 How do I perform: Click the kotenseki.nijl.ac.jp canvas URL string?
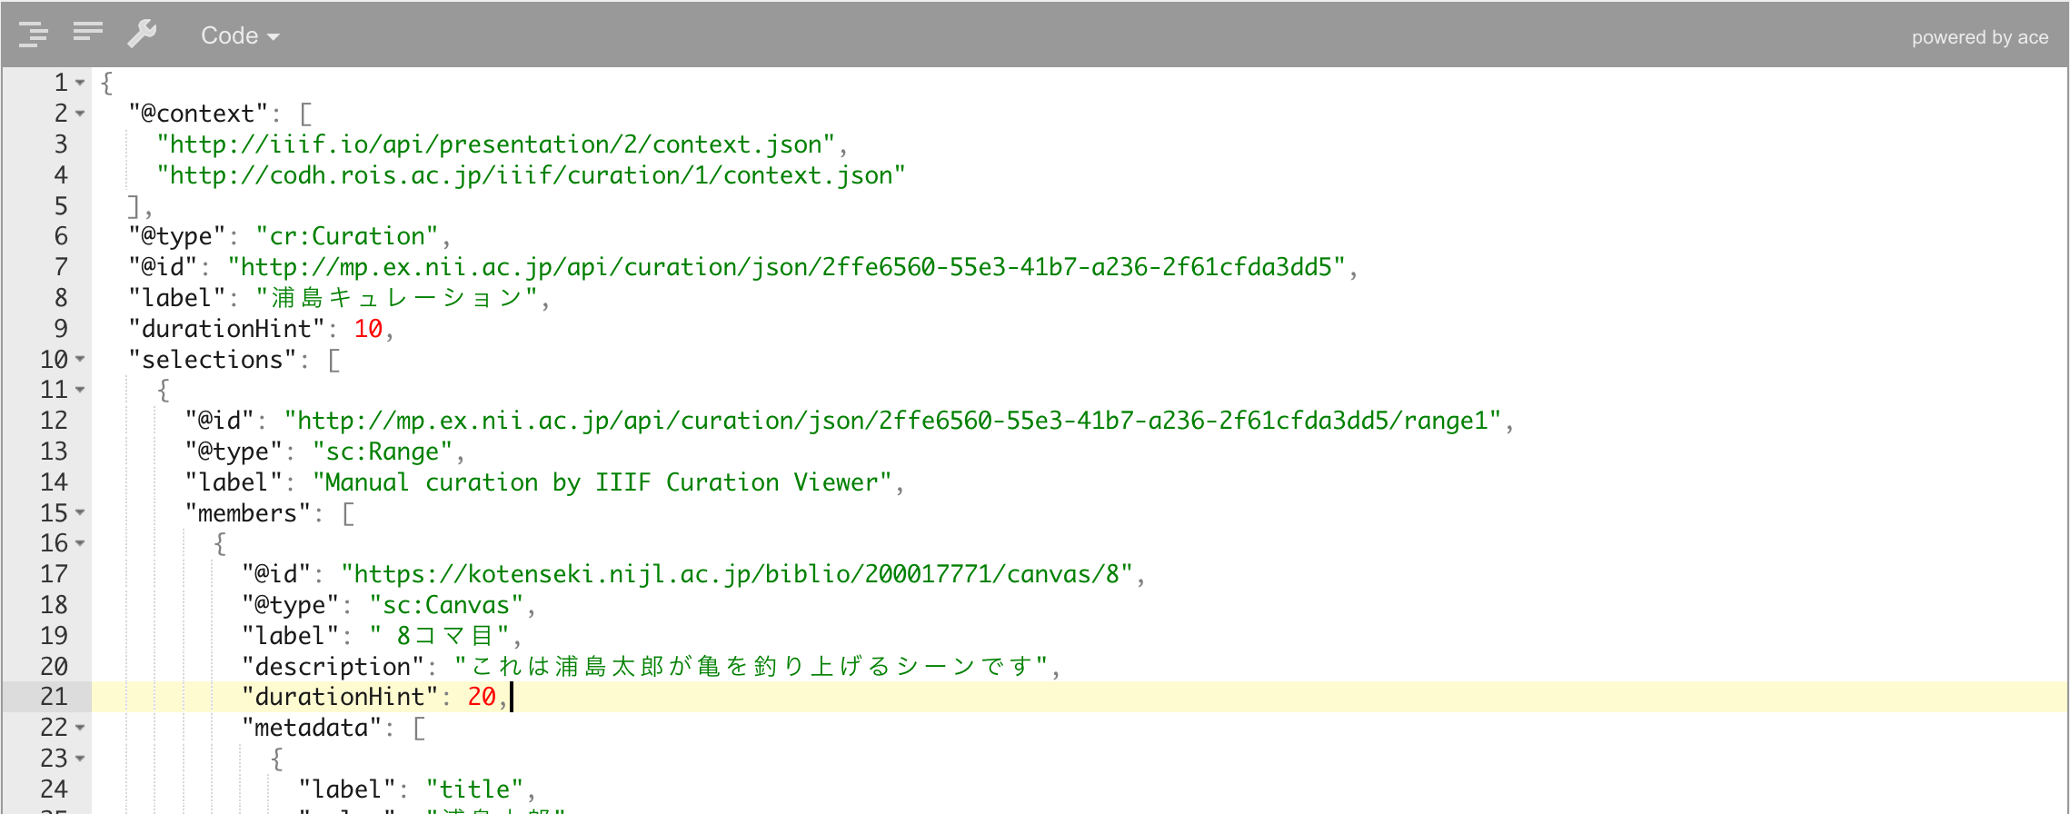coord(737,574)
